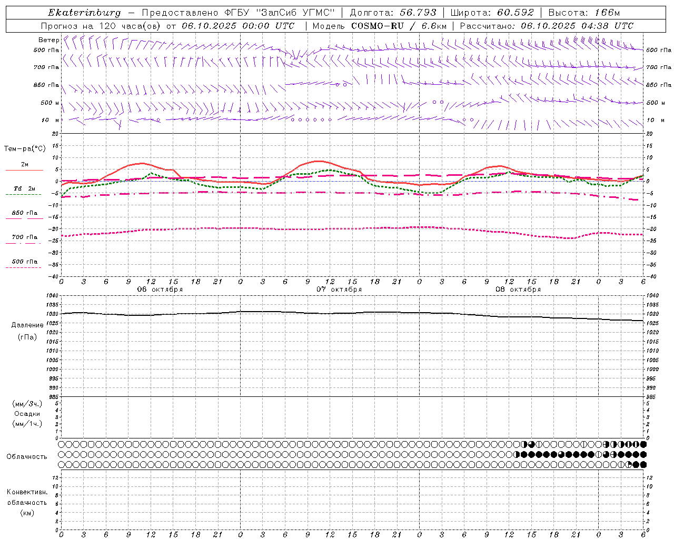This screenshot has height=539, width=674.
Task: Click the 'Осадки' precipitation label
Action: coord(27,414)
